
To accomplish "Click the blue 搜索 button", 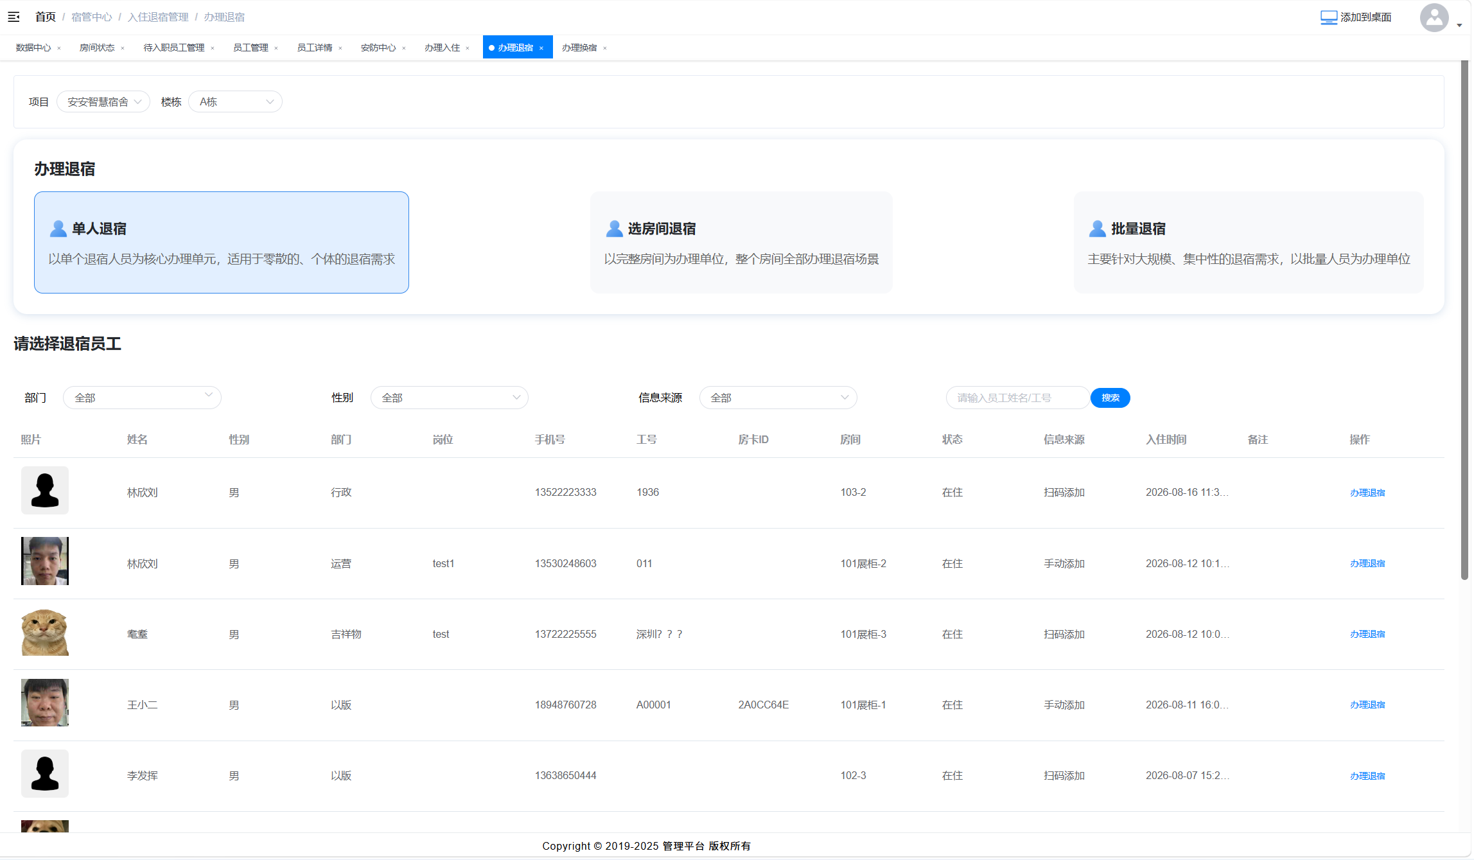I will pyautogui.click(x=1110, y=398).
